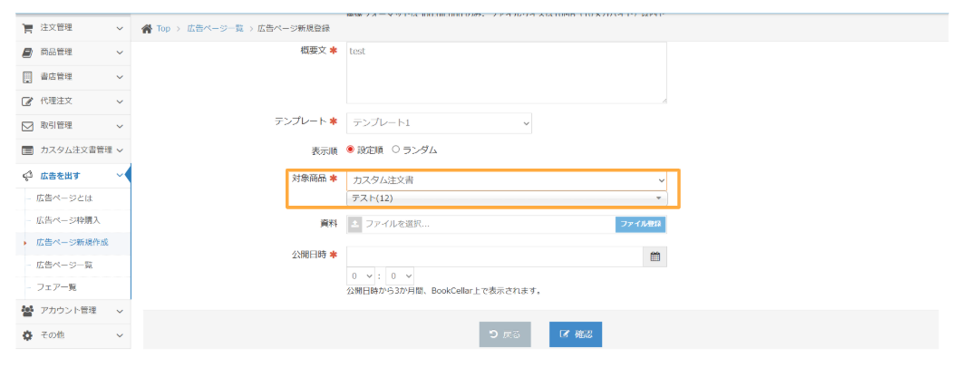Click the upload icon in the 資料 field
This screenshot has width=970, height=377.
click(355, 225)
